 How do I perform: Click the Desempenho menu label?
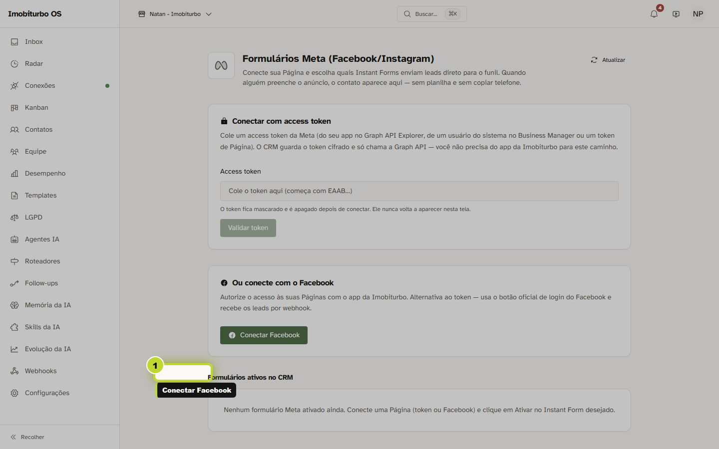[x=45, y=174]
